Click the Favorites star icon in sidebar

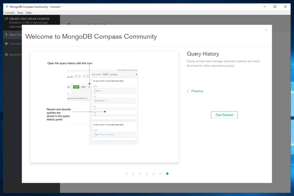pyautogui.click(x=6, y=44)
